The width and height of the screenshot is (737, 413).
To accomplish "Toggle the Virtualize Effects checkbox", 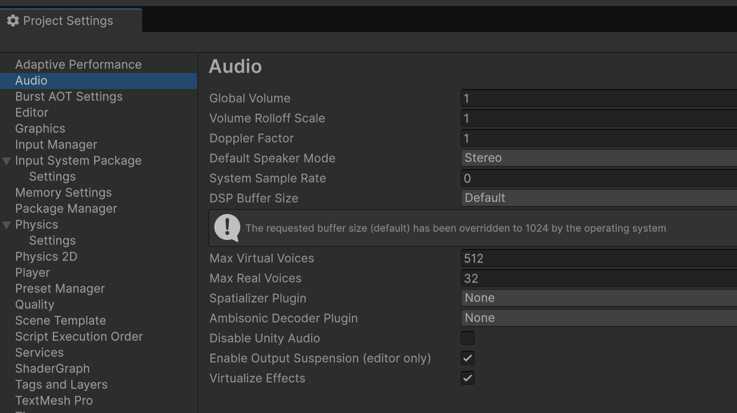I will pos(467,378).
